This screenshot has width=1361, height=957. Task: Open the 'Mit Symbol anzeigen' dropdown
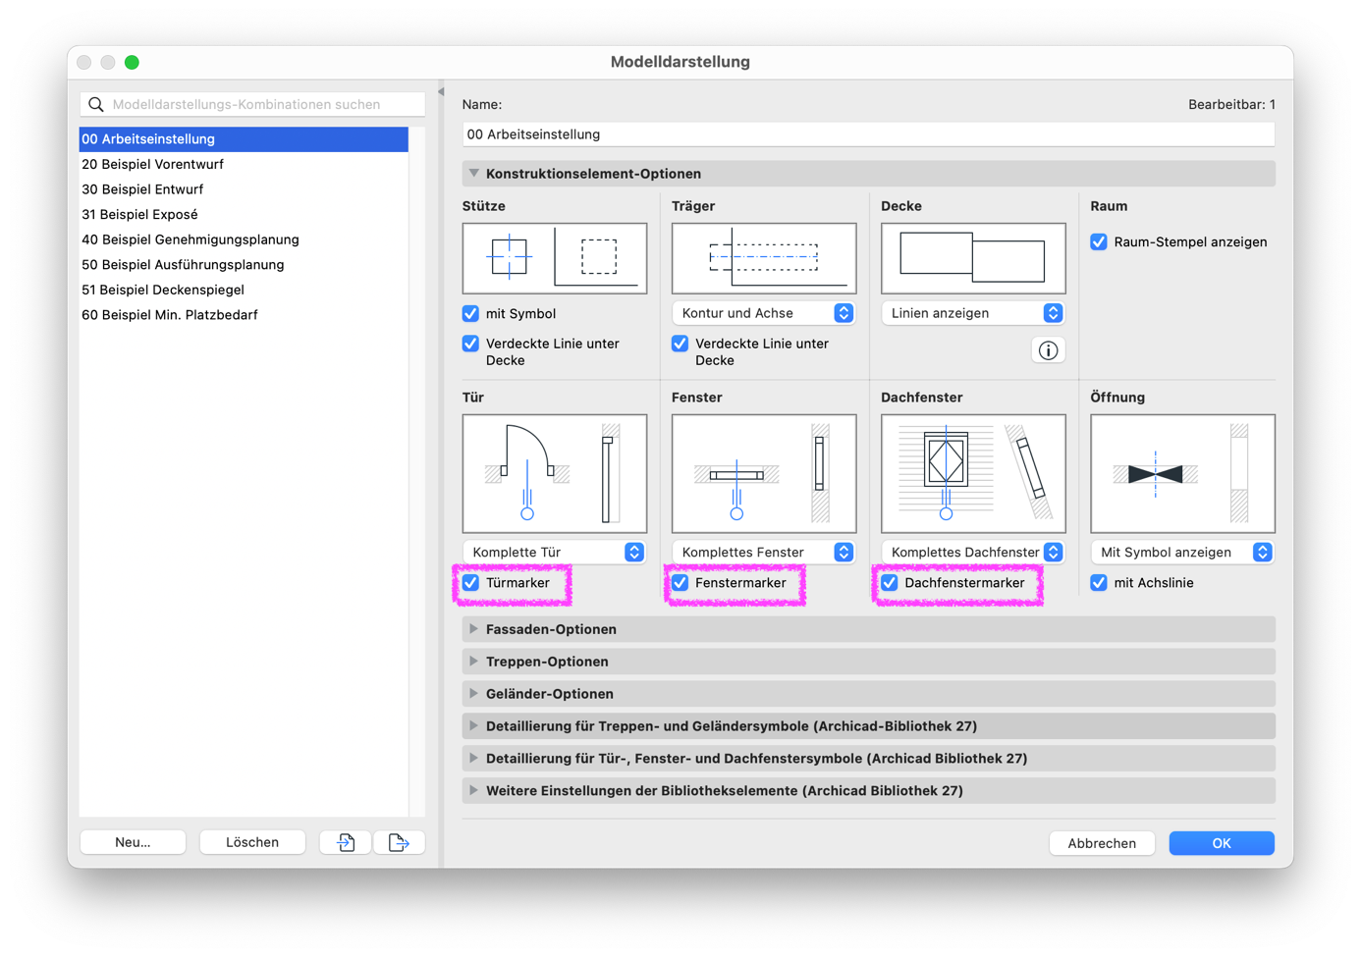pyautogui.click(x=1182, y=553)
